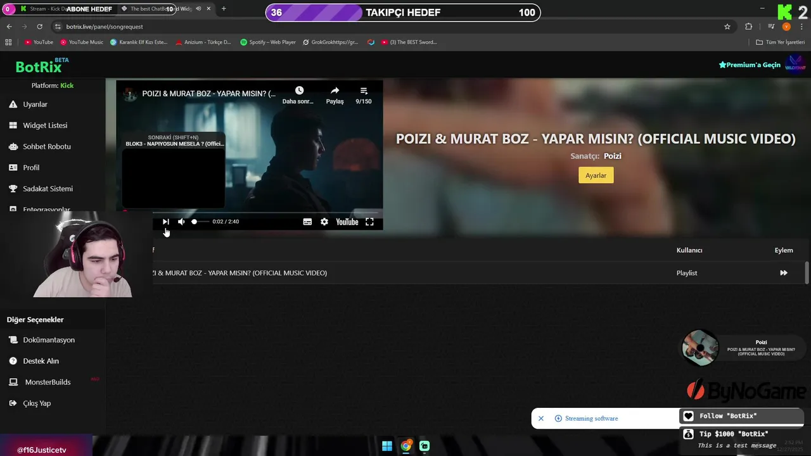Open the 9/150 playlist queue icon

tap(364, 91)
